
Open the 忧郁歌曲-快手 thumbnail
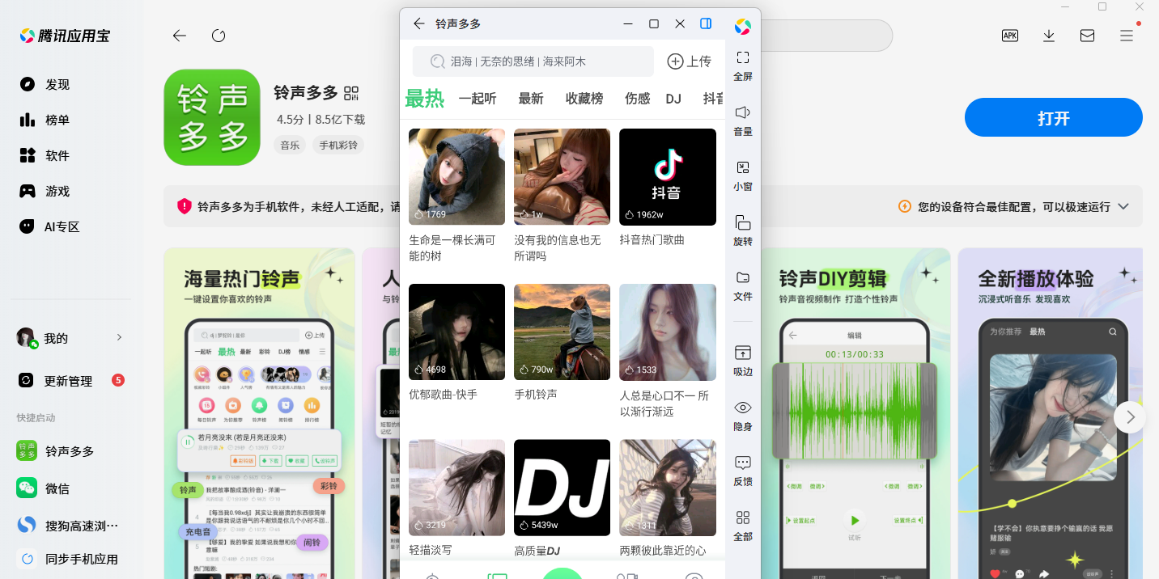[x=456, y=332]
